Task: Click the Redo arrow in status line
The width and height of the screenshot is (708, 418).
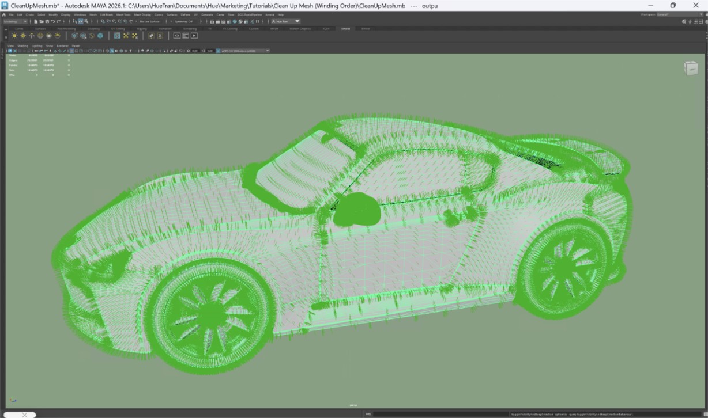Action: pos(58,21)
